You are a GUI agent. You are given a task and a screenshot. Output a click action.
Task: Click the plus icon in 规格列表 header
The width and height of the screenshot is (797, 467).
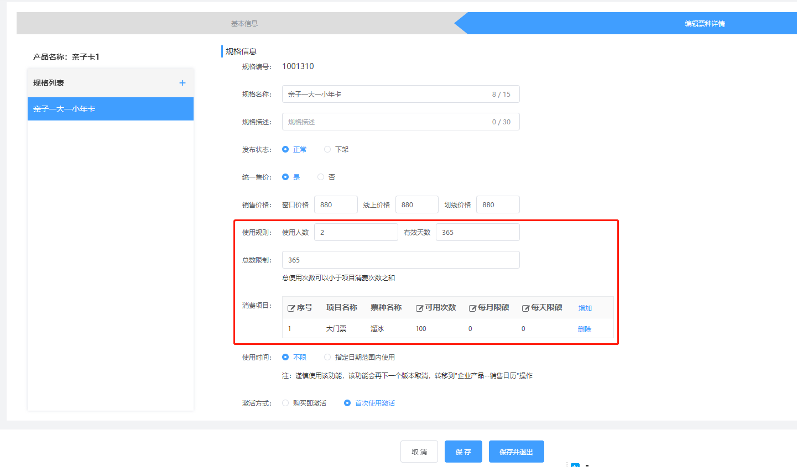pyautogui.click(x=183, y=83)
